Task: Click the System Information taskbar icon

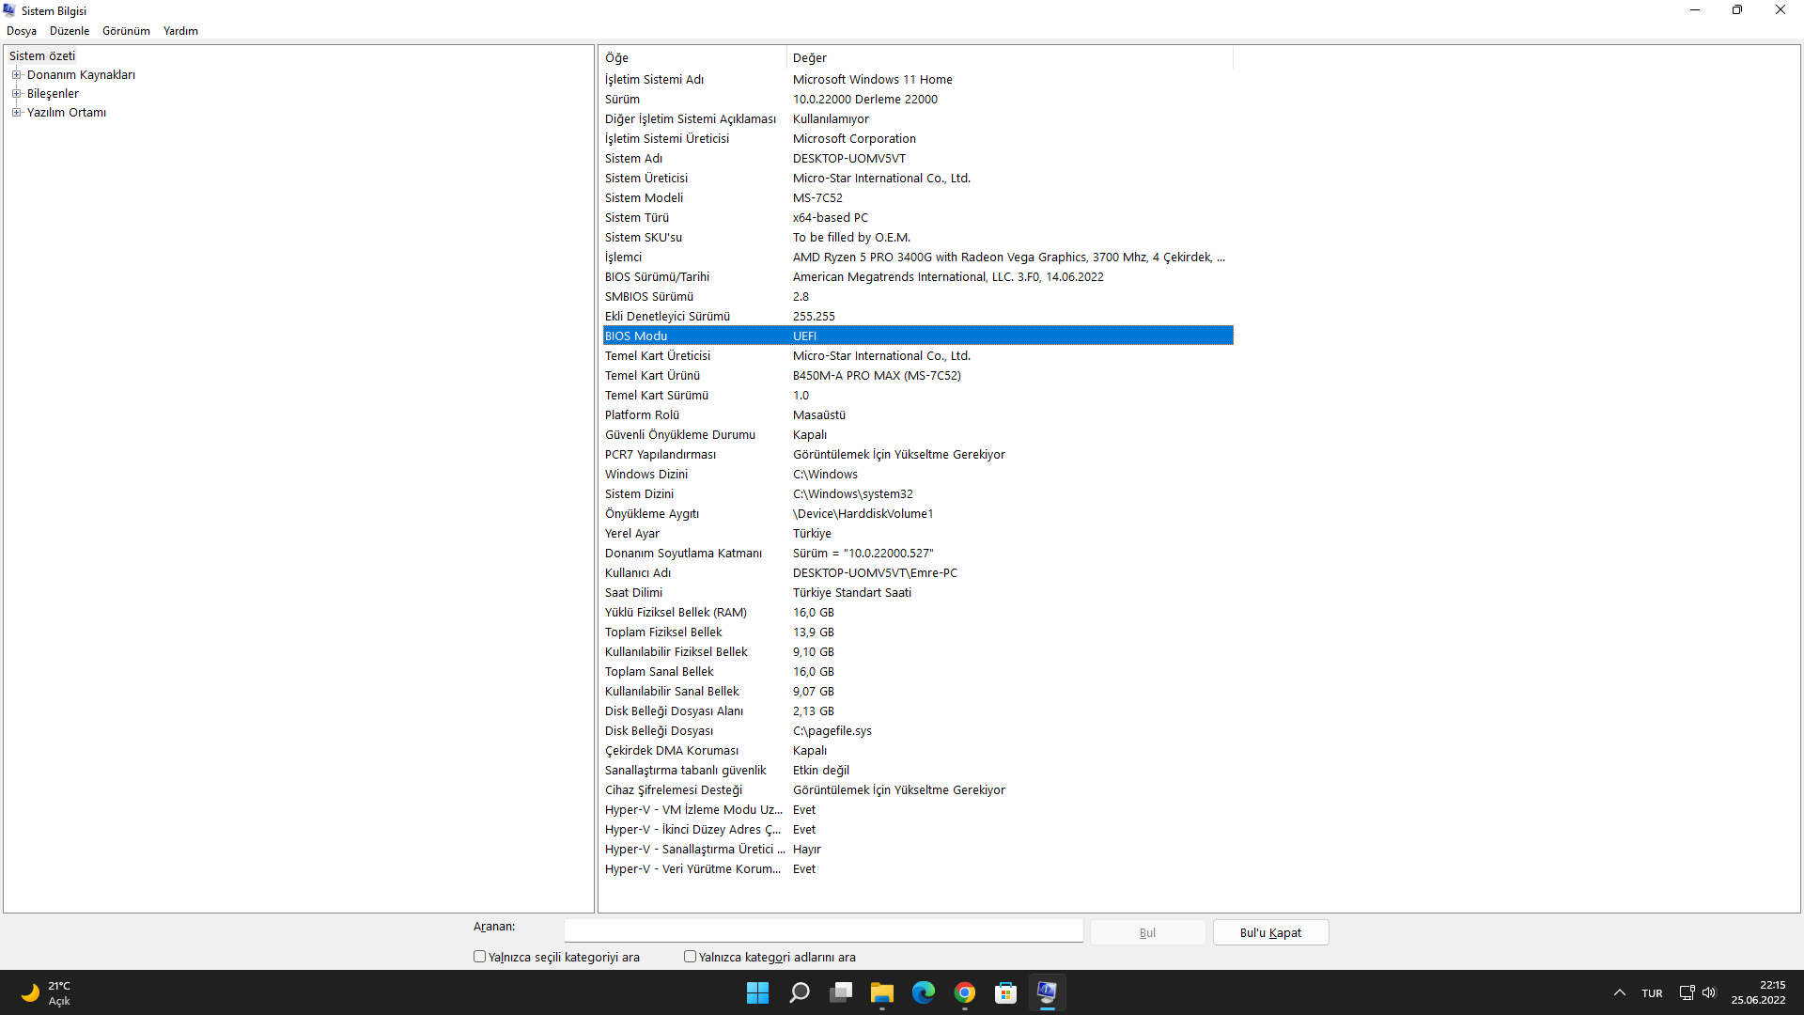Action: point(1047,992)
